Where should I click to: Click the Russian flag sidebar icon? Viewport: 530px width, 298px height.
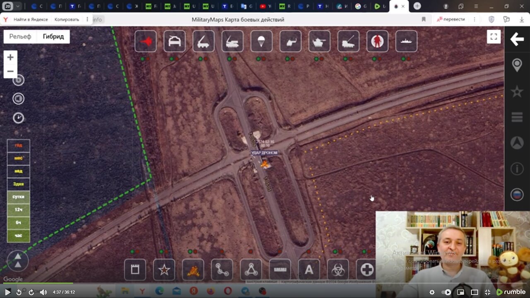pos(517,194)
